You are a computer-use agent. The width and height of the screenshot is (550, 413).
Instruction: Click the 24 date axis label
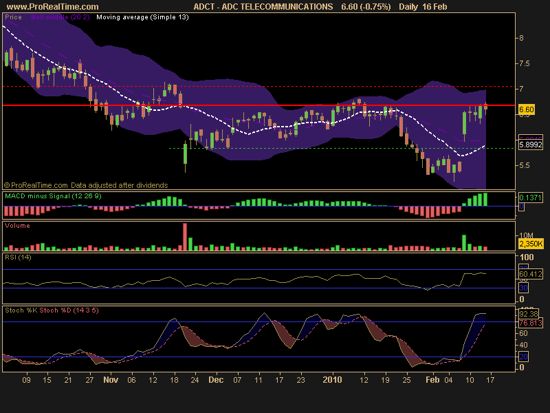195,380
